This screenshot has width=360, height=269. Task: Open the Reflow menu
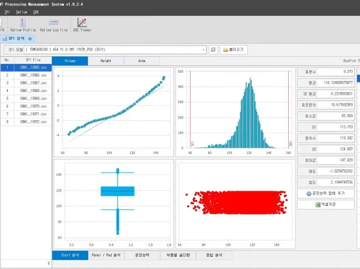[22, 11]
